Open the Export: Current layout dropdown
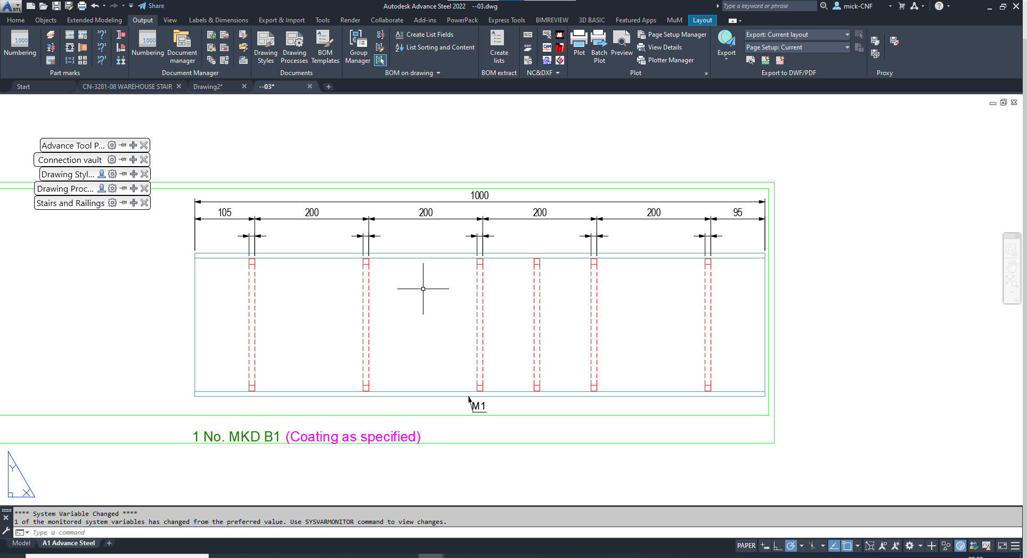Image resolution: width=1027 pixels, height=558 pixels. pyautogui.click(x=847, y=34)
